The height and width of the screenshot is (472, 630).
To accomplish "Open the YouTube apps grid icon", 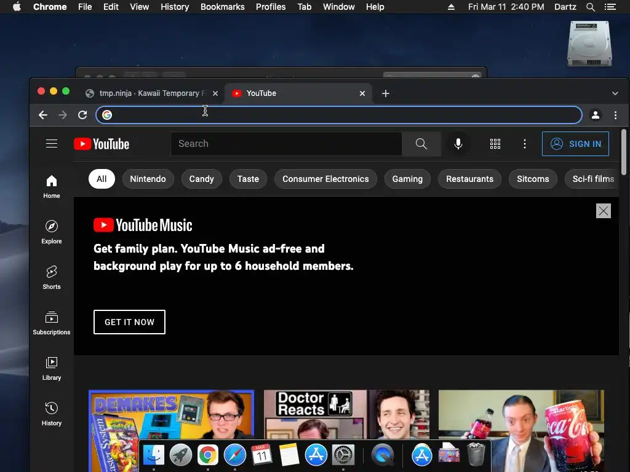I will (495, 144).
